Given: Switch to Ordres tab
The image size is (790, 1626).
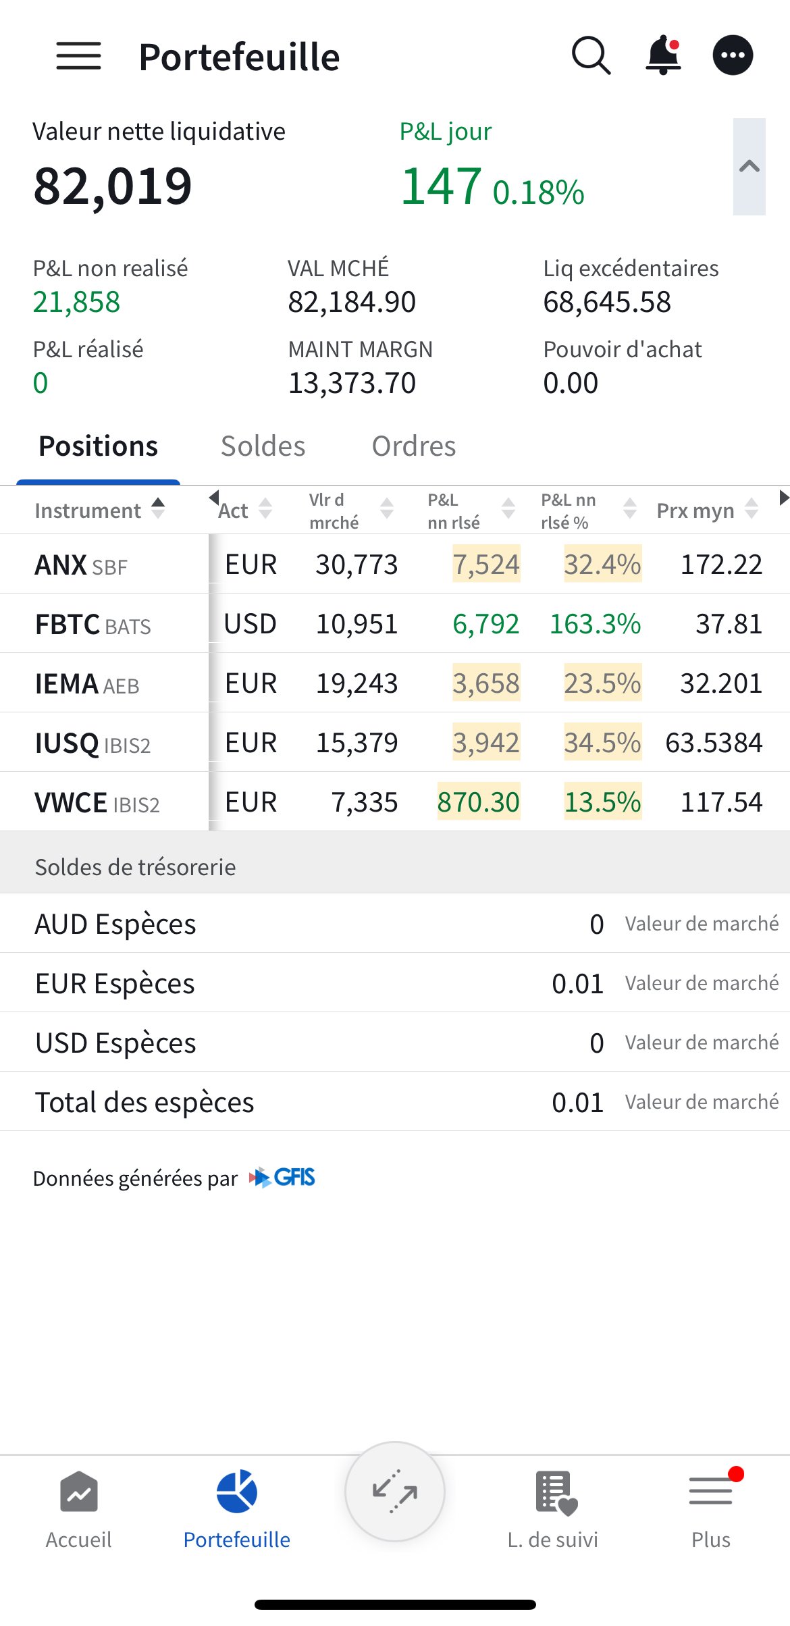Looking at the screenshot, I should (414, 446).
